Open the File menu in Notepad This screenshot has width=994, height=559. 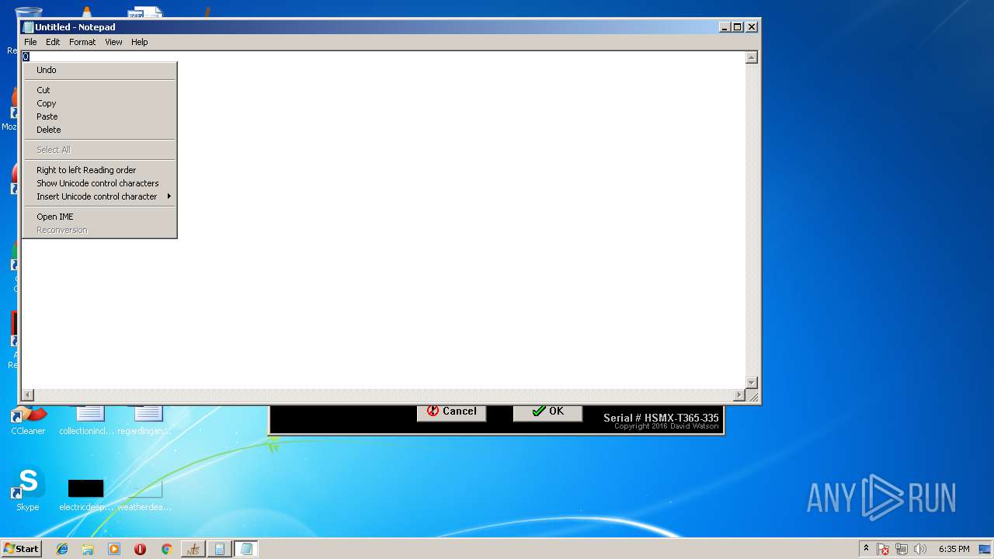(30, 42)
